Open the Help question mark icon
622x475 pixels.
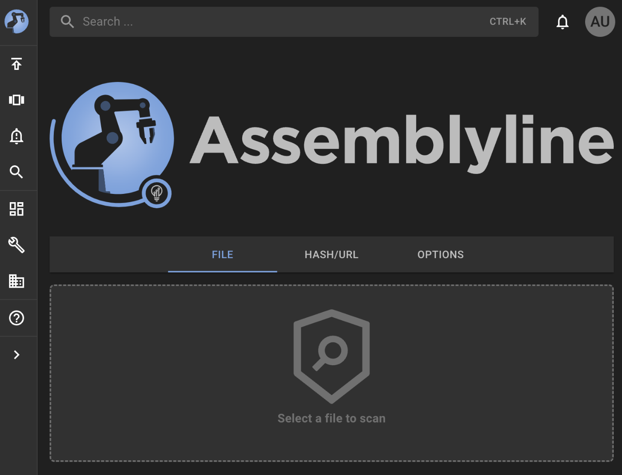16,318
